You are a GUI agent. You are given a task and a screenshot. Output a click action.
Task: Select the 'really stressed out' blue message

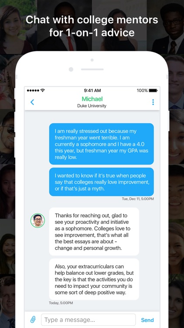coord(102,144)
